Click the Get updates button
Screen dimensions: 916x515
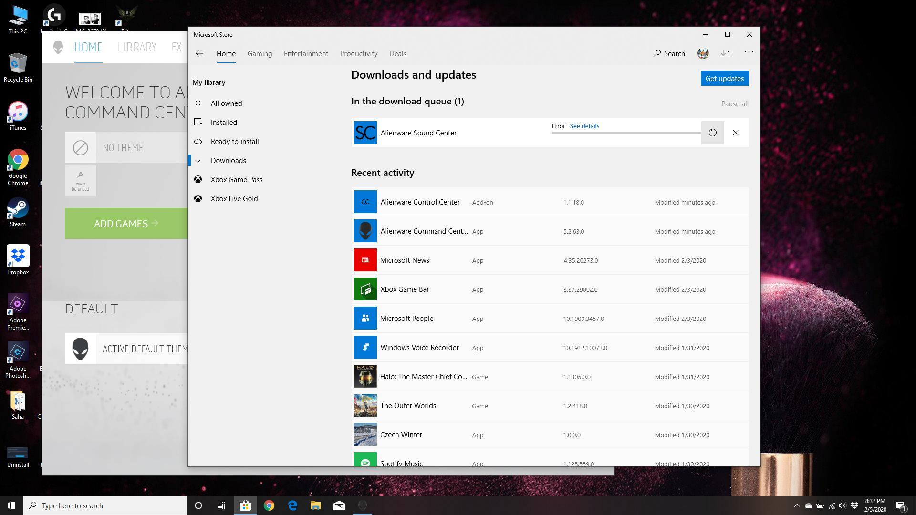[x=724, y=79]
